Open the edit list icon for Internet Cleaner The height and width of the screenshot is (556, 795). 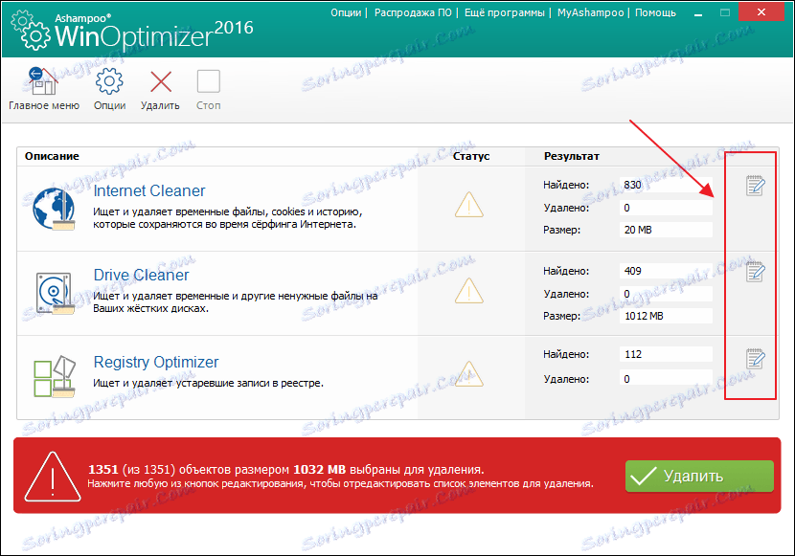tap(756, 186)
